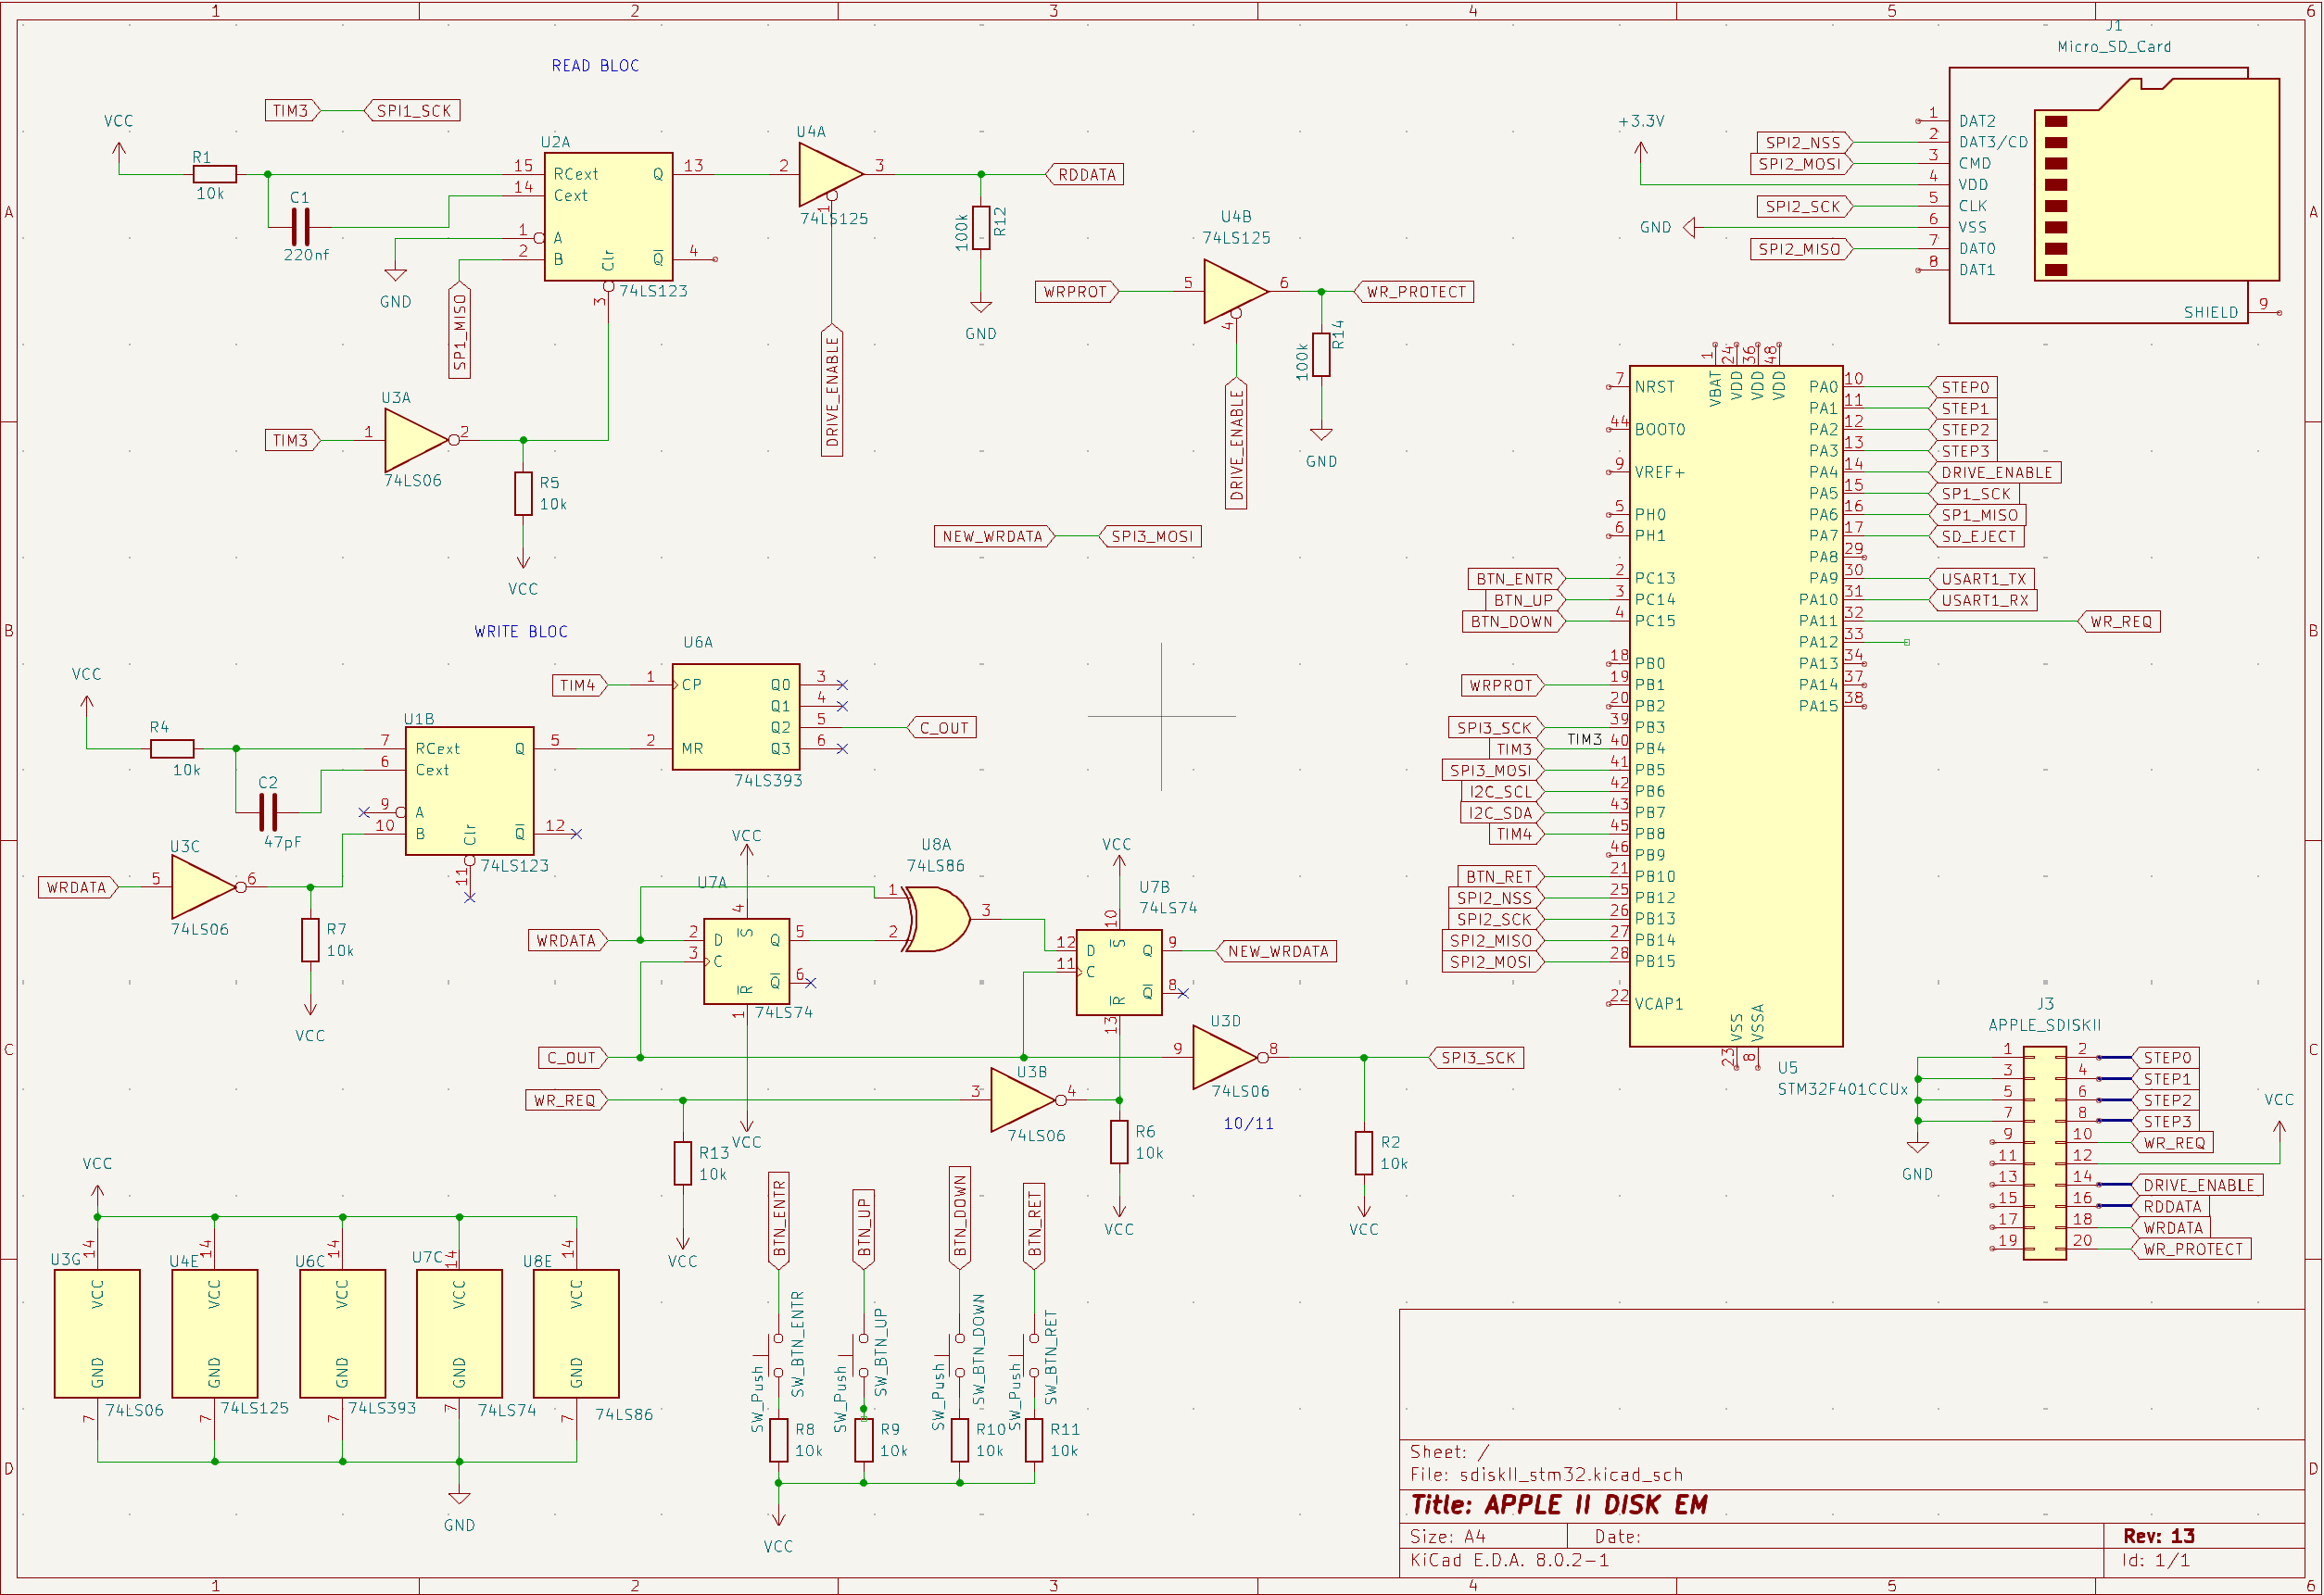Click the READ BLOC annotation text
The width and height of the screenshot is (2324, 1595).
[595, 66]
